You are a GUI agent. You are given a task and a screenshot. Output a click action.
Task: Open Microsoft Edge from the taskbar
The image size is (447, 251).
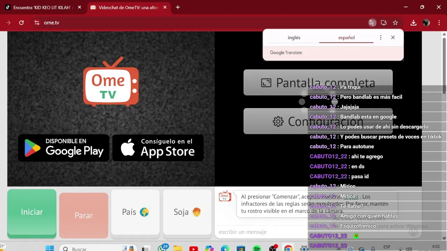225,249
